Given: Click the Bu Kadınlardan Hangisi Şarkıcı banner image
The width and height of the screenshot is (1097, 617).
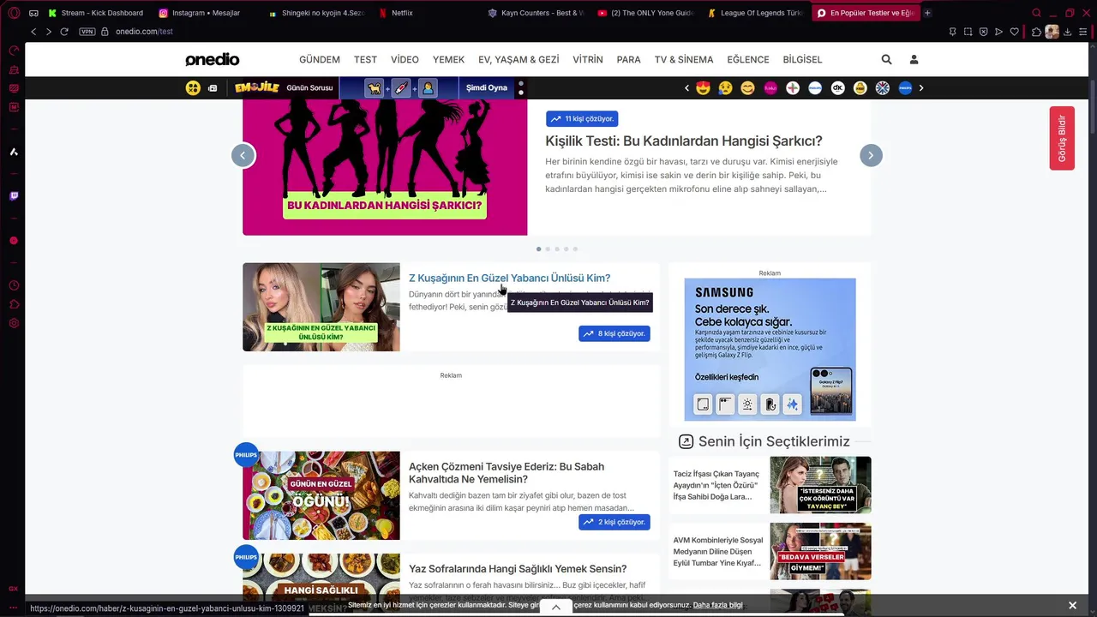Looking at the screenshot, I should pos(385,167).
